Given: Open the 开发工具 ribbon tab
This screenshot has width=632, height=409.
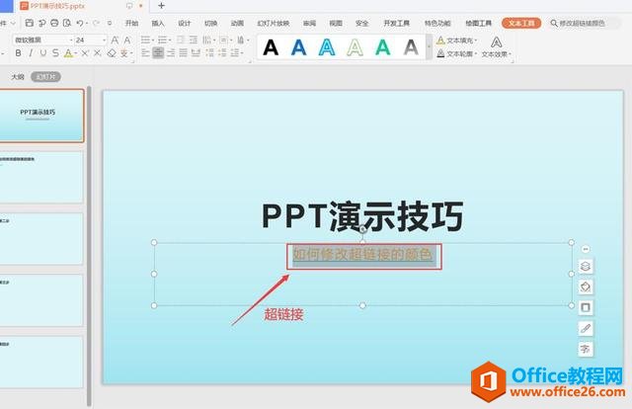Looking at the screenshot, I should click(x=397, y=24).
